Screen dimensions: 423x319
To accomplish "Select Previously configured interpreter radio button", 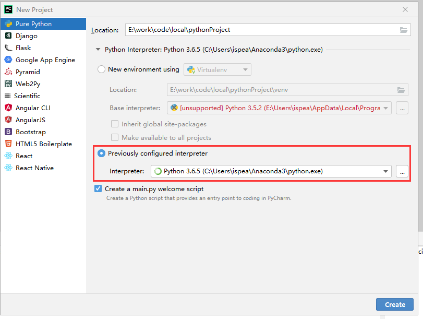I will coord(101,153).
